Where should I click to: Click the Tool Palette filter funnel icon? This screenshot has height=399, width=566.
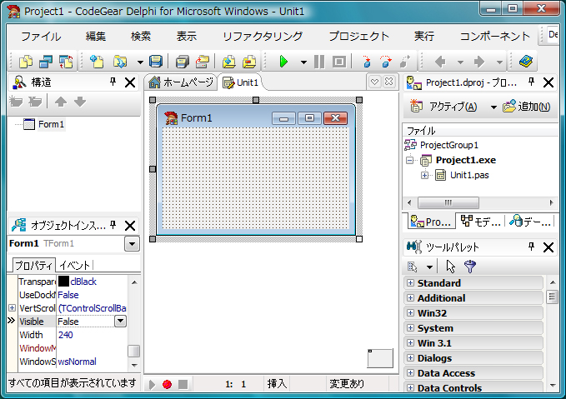470,267
